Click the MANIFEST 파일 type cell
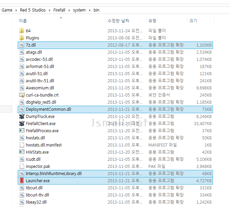The width and height of the screenshot is (230, 207). (163, 145)
